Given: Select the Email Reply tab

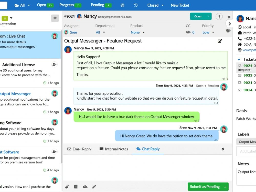Looking at the screenshot, I should point(79,149).
